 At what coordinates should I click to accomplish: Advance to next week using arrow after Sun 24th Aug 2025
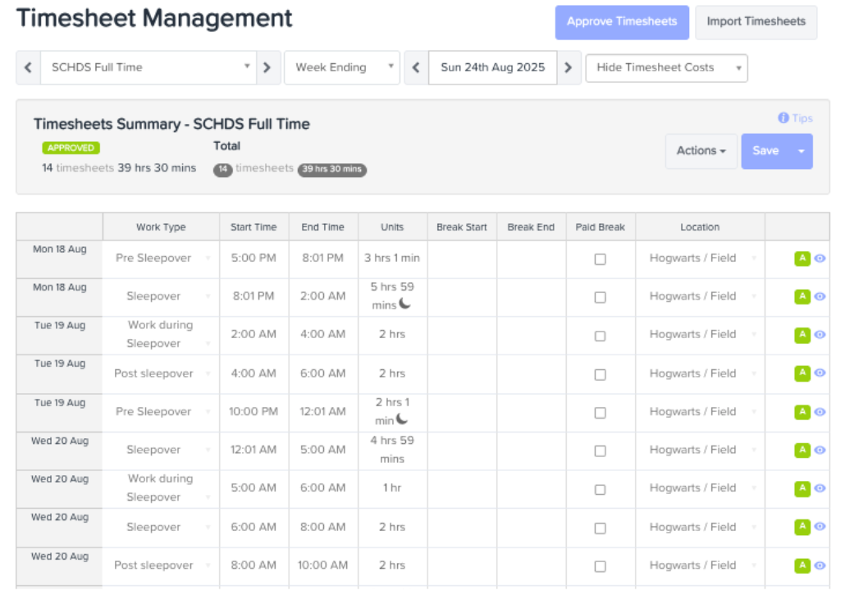click(x=569, y=67)
